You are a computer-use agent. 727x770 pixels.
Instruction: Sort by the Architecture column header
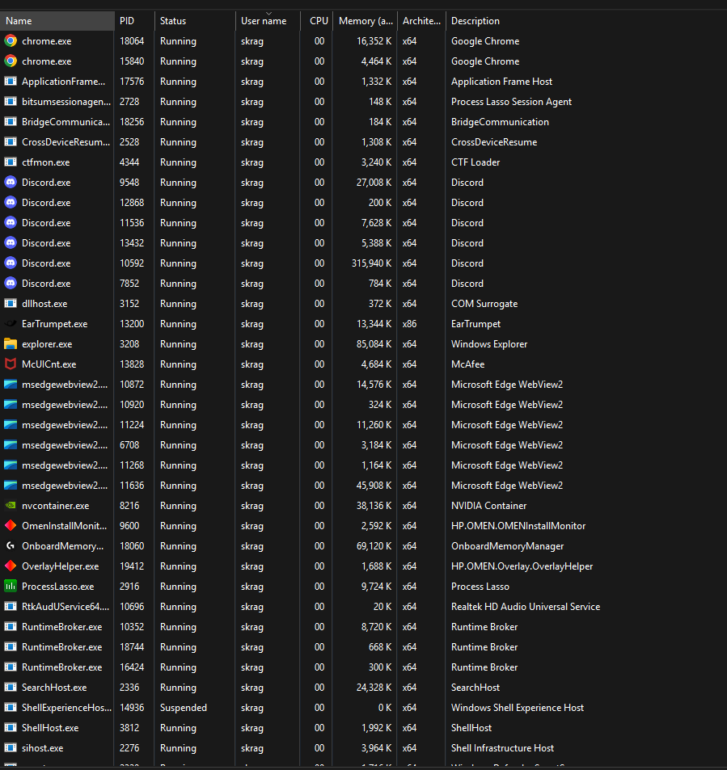point(421,21)
